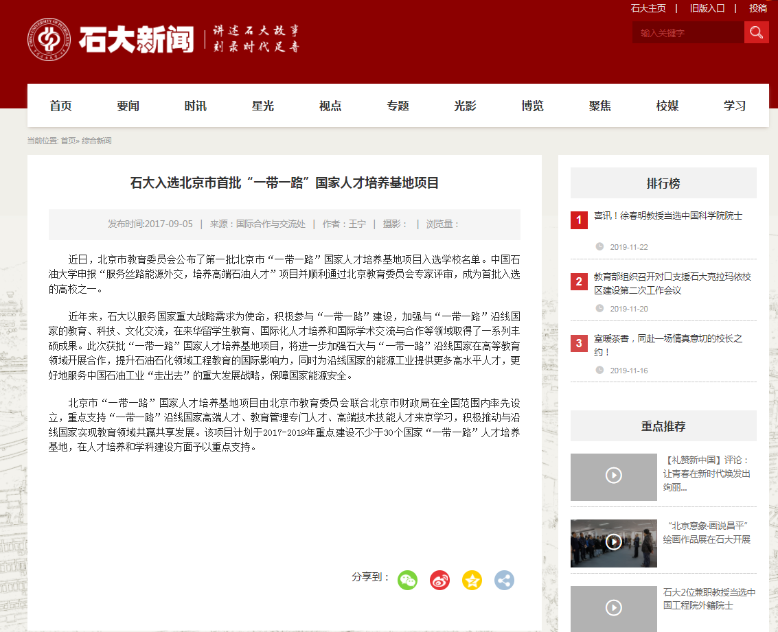Open ranked article 3 about 校长之约
Viewport: 778px width, 632px height.
point(667,345)
